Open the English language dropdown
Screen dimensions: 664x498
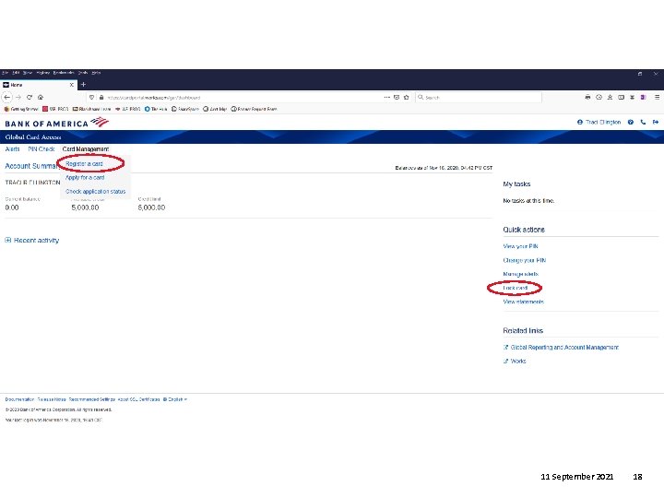click(x=175, y=399)
